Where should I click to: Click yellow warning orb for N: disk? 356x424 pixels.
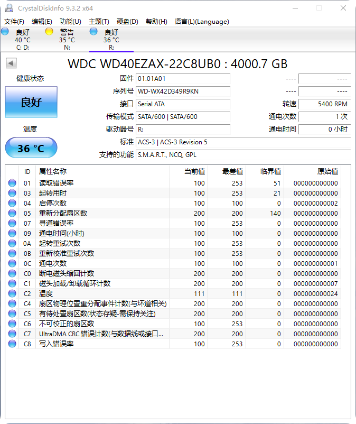pos(49,31)
